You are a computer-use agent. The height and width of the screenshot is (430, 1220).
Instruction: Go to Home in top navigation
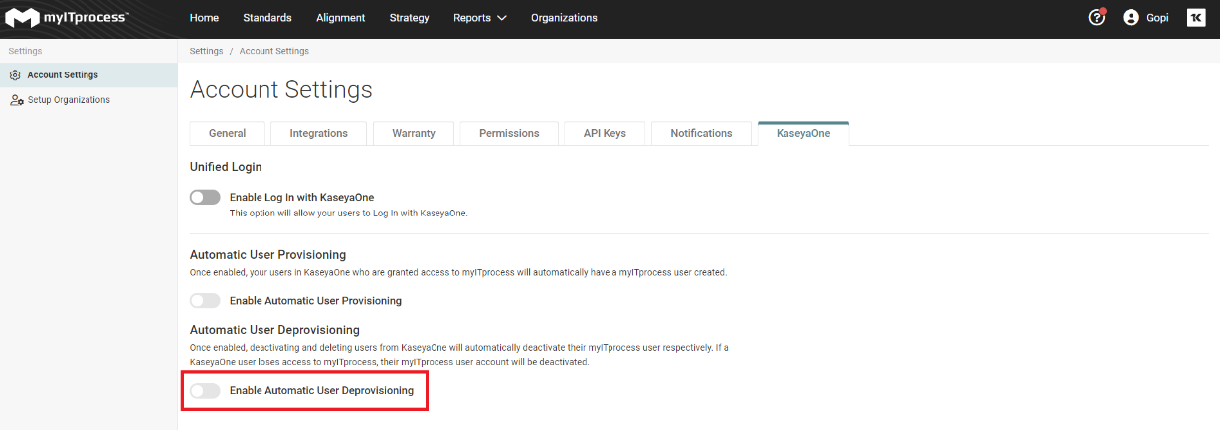[204, 18]
